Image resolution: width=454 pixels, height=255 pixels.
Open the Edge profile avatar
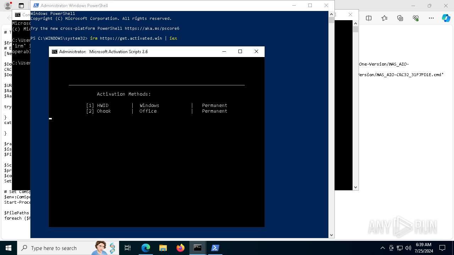[x=7, y=6]
